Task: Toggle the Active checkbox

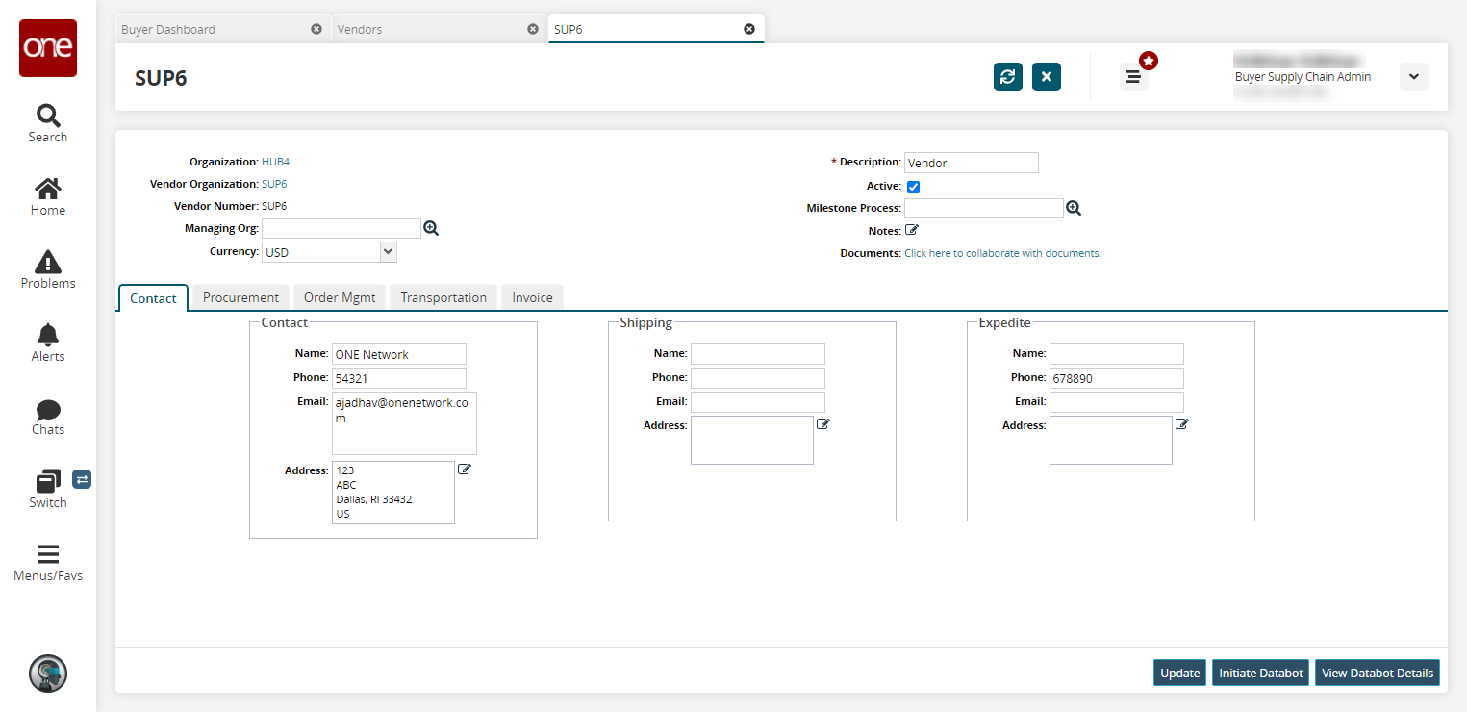Action: 913,187
